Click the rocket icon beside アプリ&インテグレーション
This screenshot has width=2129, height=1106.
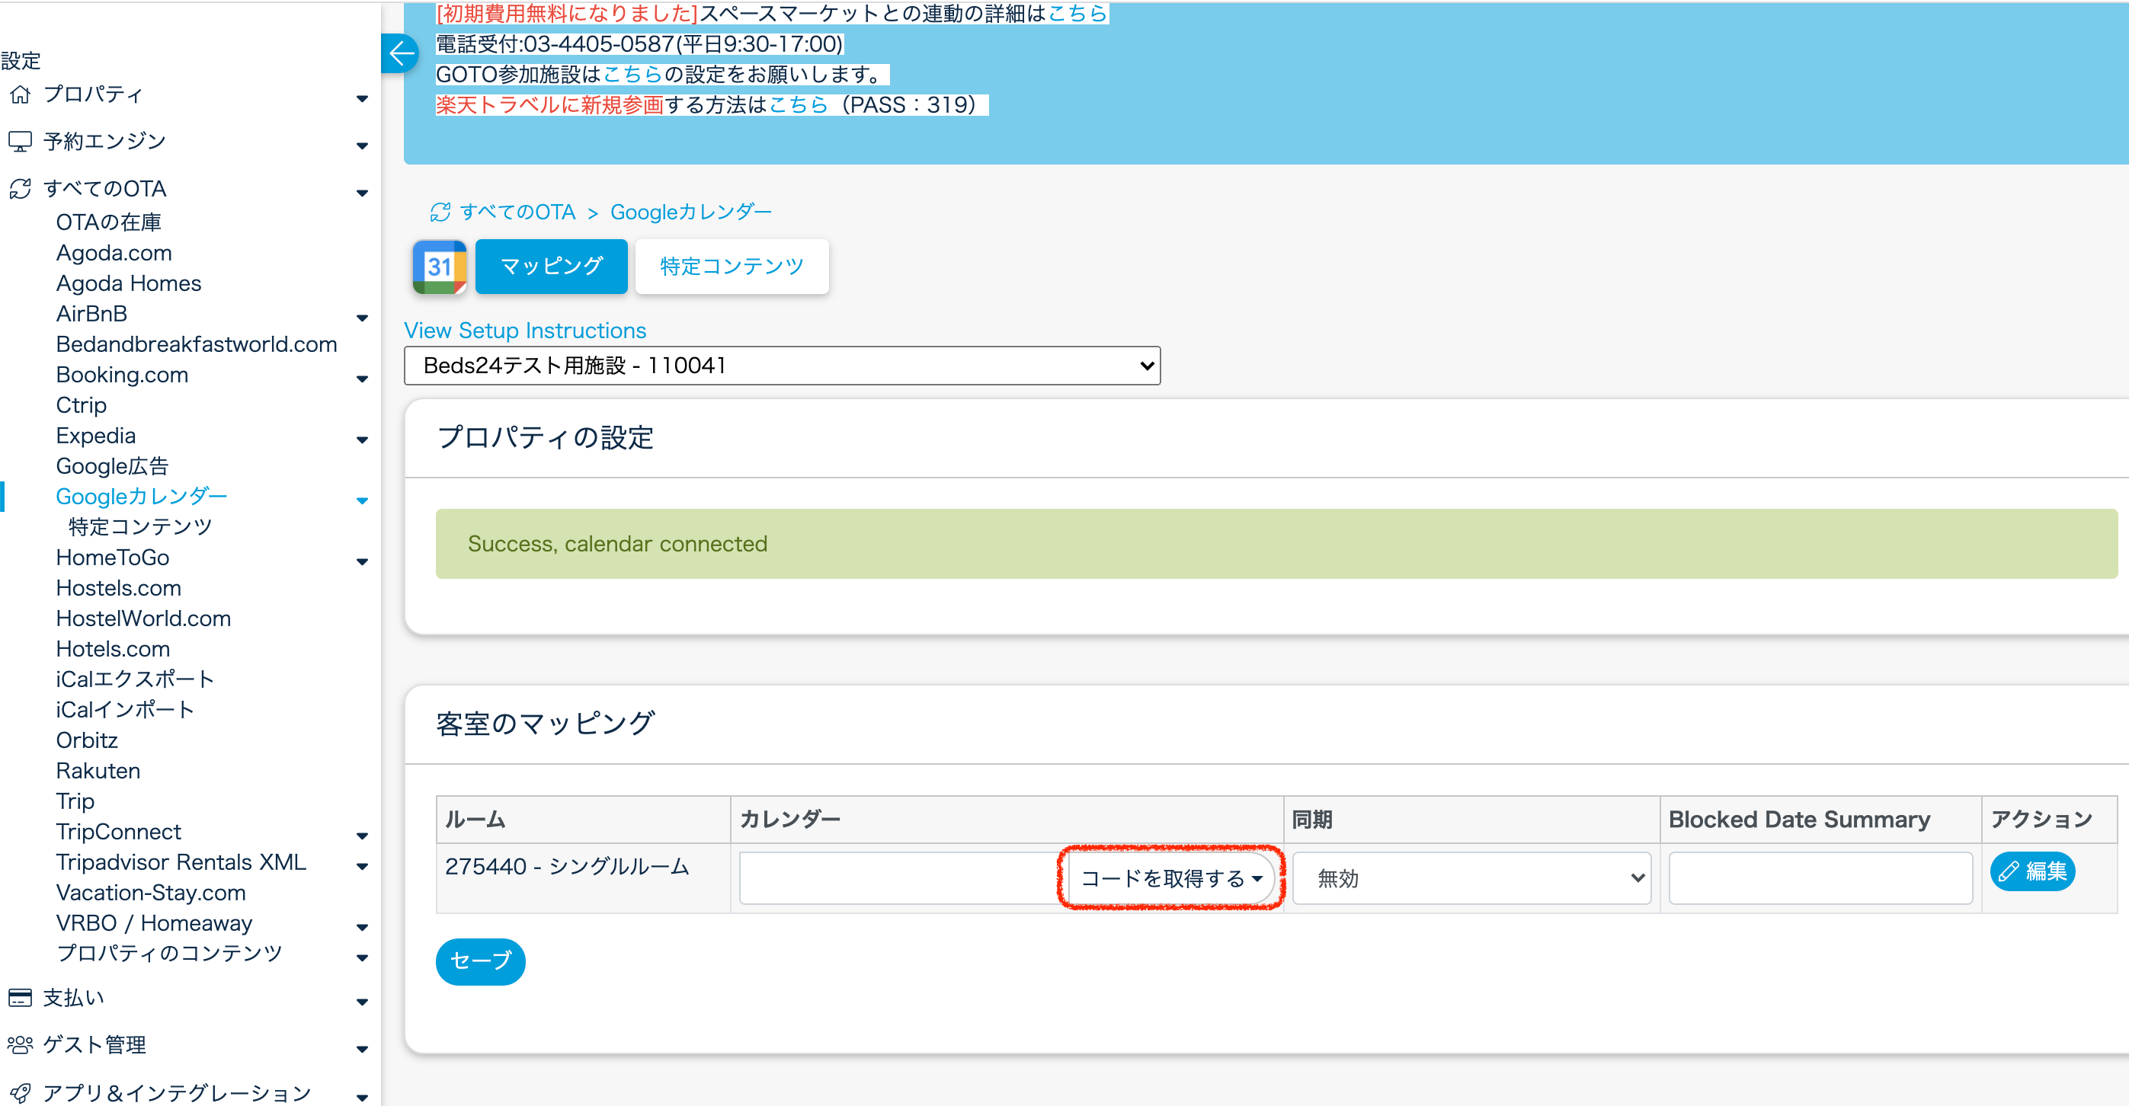point(20,1093)
